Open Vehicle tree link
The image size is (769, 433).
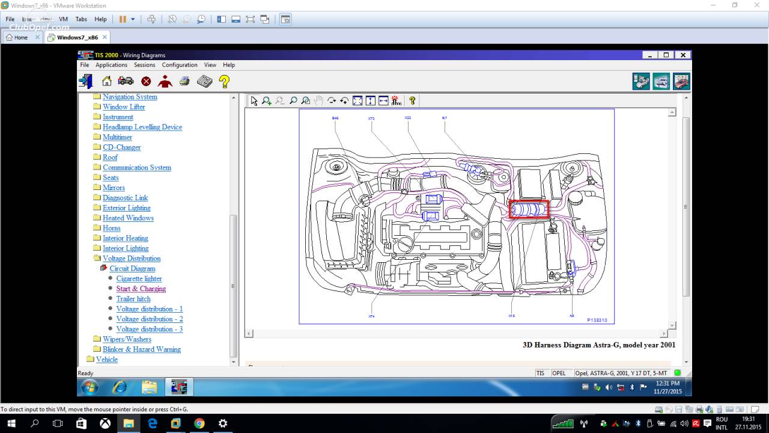coord(107,360)
